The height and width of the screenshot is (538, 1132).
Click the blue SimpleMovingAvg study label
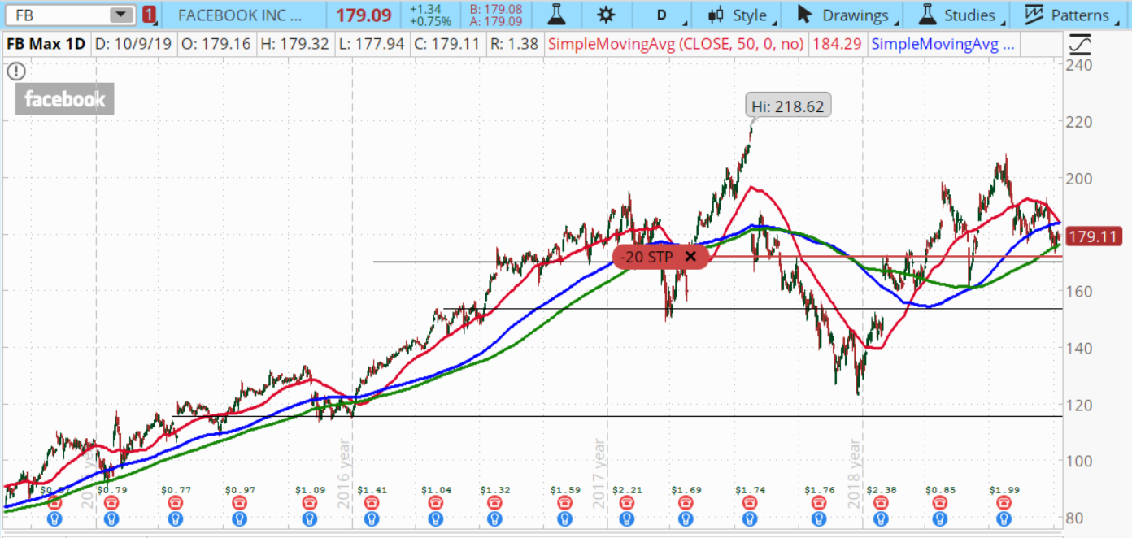943,44
